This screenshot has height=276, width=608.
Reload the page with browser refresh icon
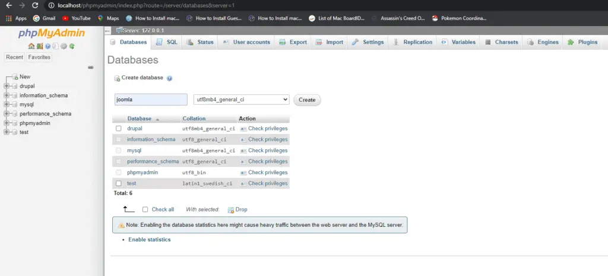[x=35, y=5]
